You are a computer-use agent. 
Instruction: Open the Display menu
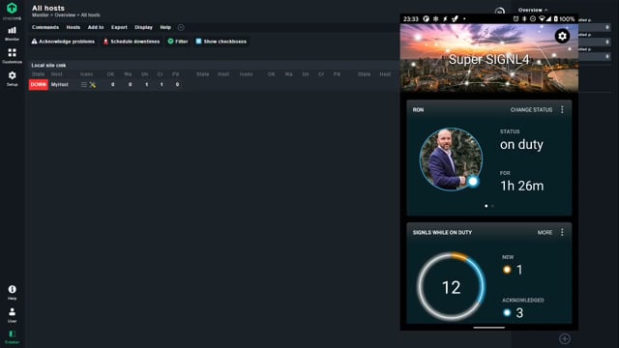pos(143,27)
